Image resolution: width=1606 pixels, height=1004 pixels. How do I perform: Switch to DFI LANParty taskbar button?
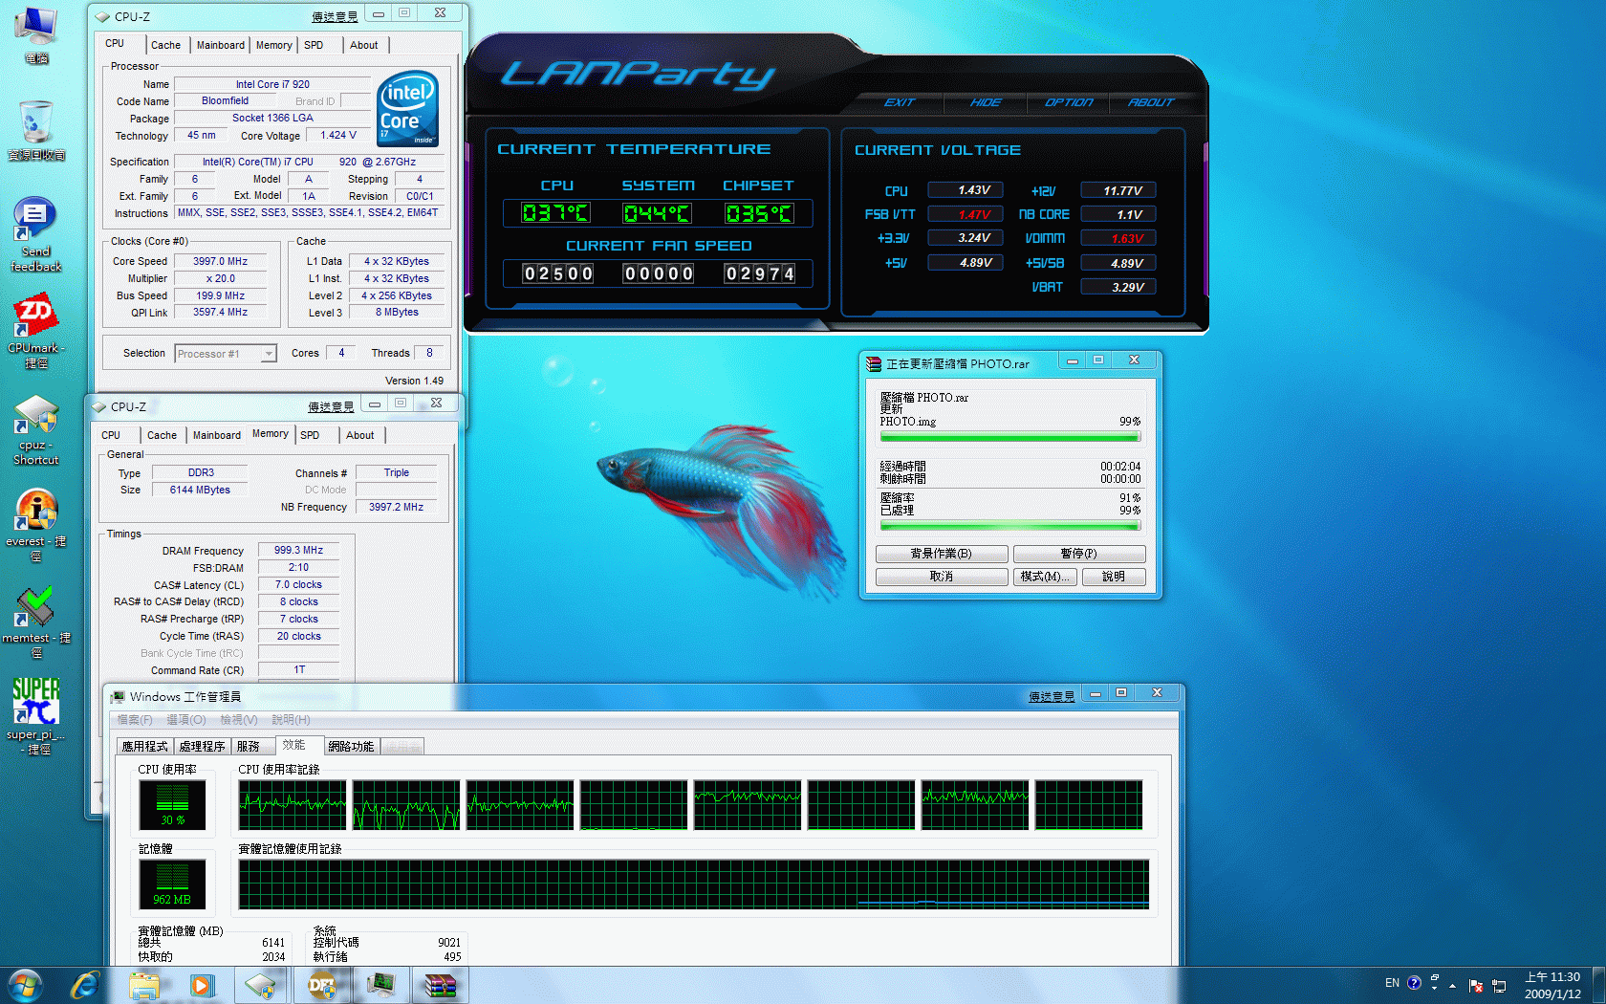coord(322,985)
